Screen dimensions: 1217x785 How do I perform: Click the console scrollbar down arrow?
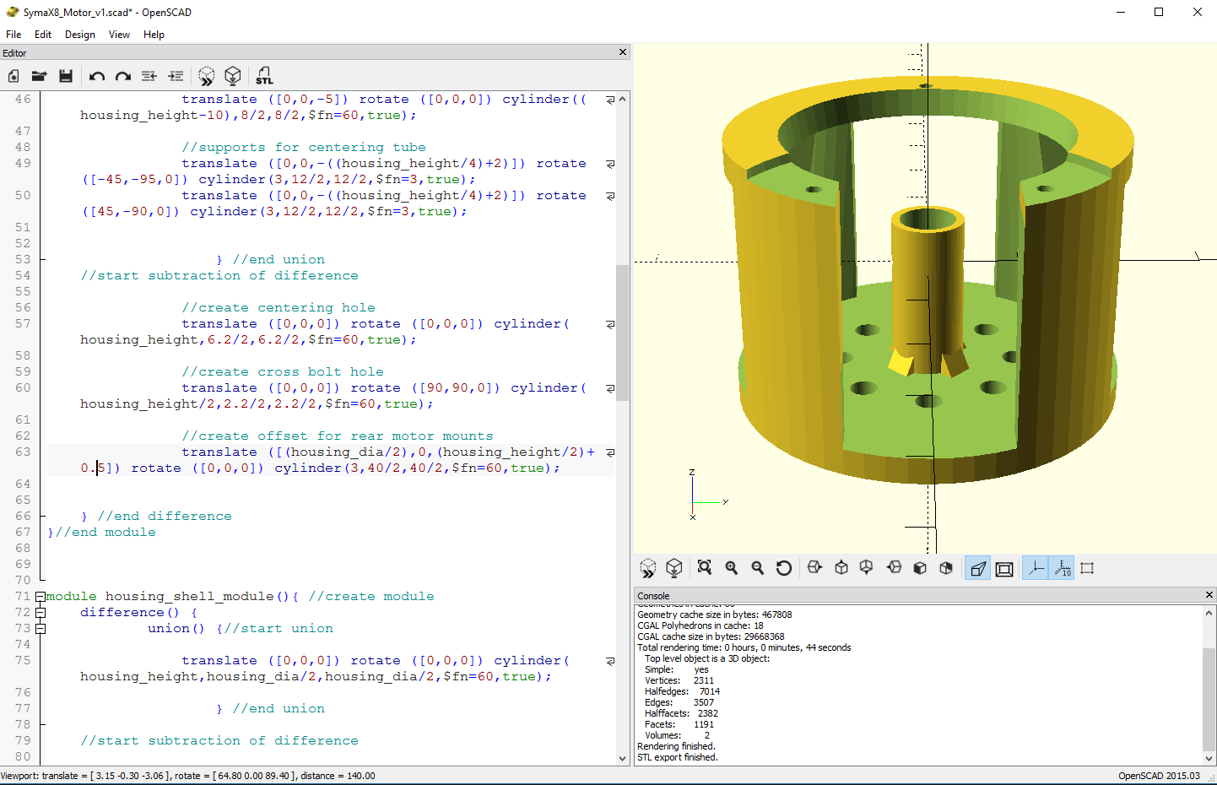tap(1209, 757)
